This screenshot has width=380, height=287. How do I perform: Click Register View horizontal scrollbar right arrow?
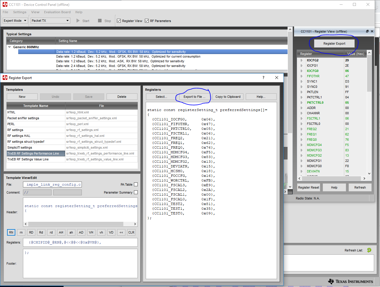364,178
